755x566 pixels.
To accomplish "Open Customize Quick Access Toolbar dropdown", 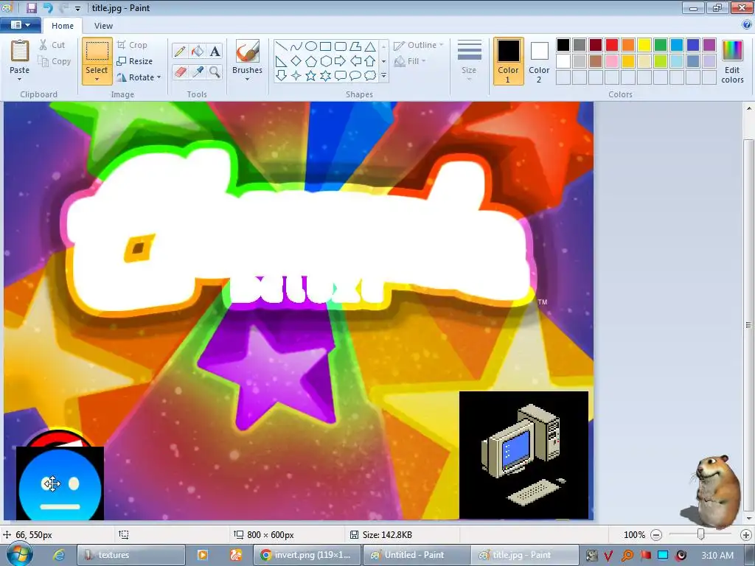I will click(78, 8).
